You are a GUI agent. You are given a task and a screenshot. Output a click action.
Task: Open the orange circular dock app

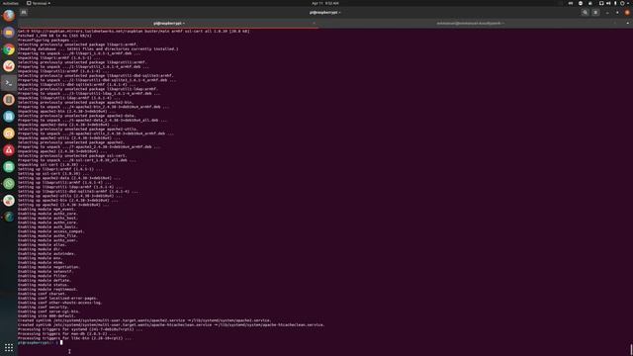[9, 133]
